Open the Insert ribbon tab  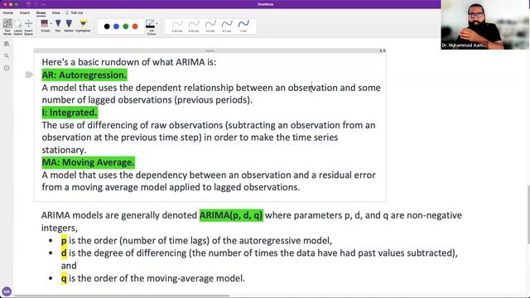[x=25, y=13]
